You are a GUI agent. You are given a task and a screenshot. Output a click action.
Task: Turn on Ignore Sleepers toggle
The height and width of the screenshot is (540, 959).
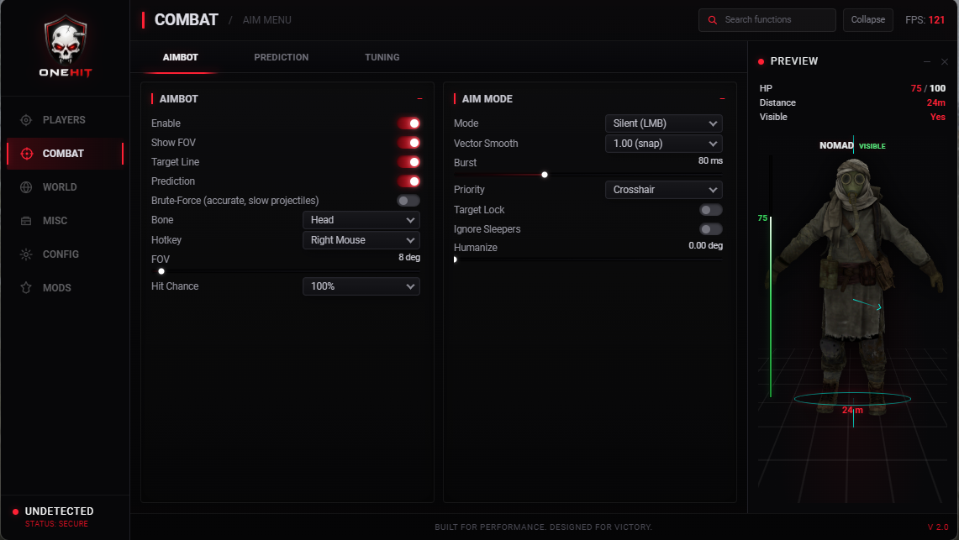point(711,229)
